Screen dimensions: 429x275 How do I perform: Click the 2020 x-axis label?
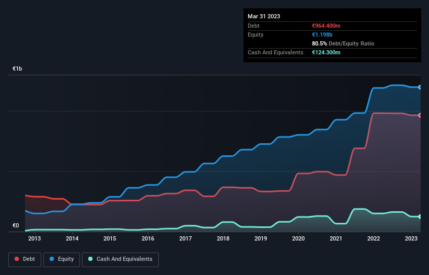(298, 238)
